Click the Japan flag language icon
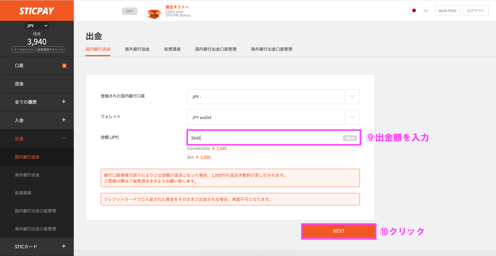Screen dimensions: 496x256 click(x=414, y=11)
